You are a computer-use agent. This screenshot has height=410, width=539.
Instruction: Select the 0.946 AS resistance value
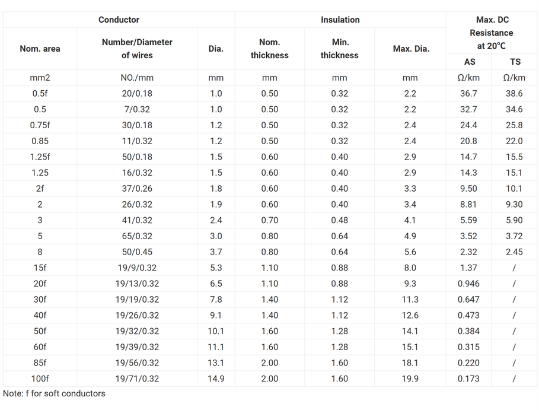(469, 284)
